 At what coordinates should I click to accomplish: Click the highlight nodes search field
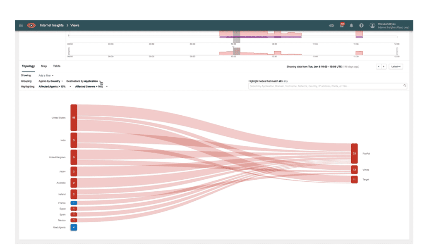328,86
